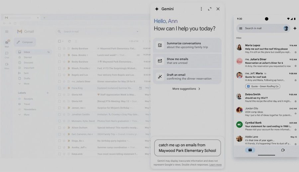Tap the Gemini sparkle icon on mobile

pyautogui.click(x=295, y=28)
